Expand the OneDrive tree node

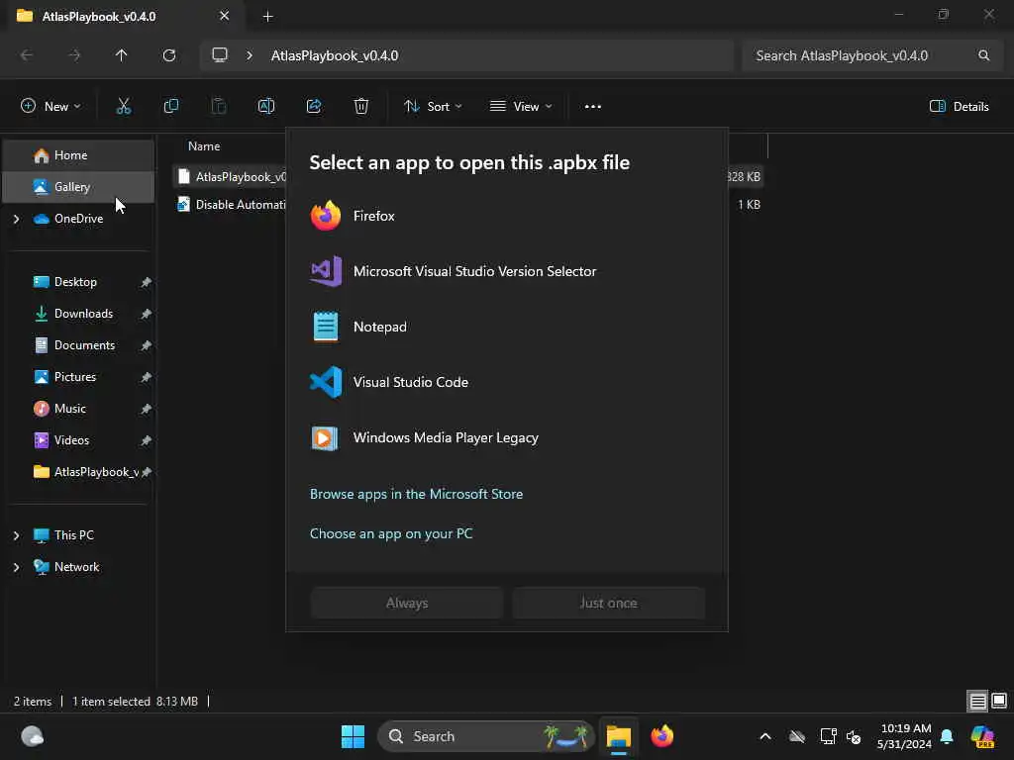point(16,219)
